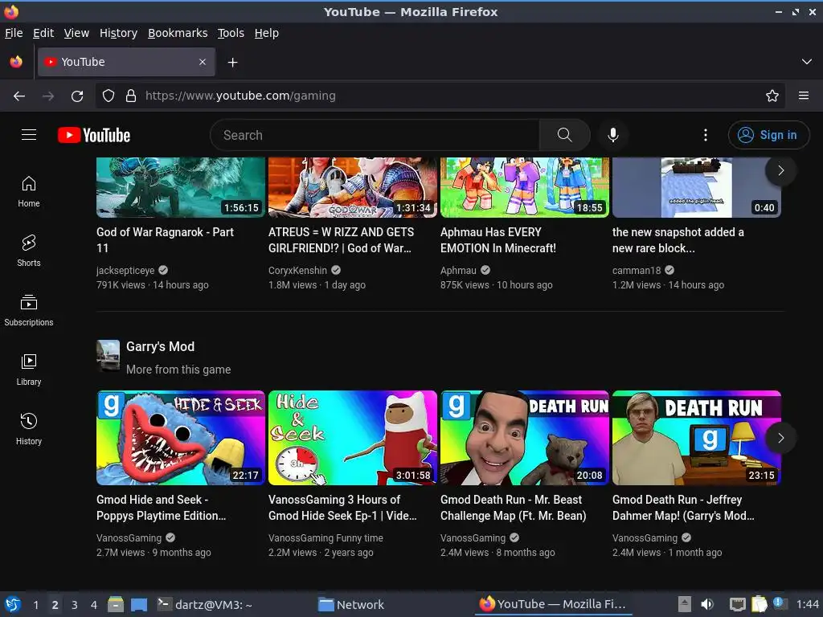Expand the list all tabs dropdown
This screenshot has height=617, width=823.
point(807,62)
